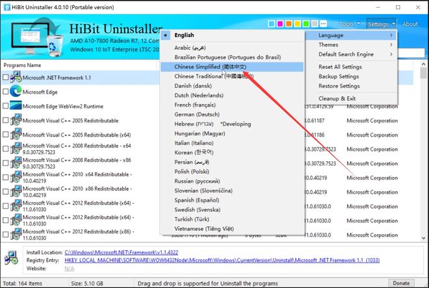Open the Settings dropdown menu

click(382, 24)
